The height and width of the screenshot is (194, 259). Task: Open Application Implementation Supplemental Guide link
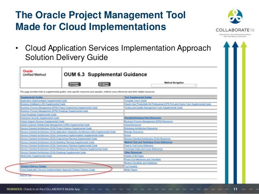(x=44, y=100)
